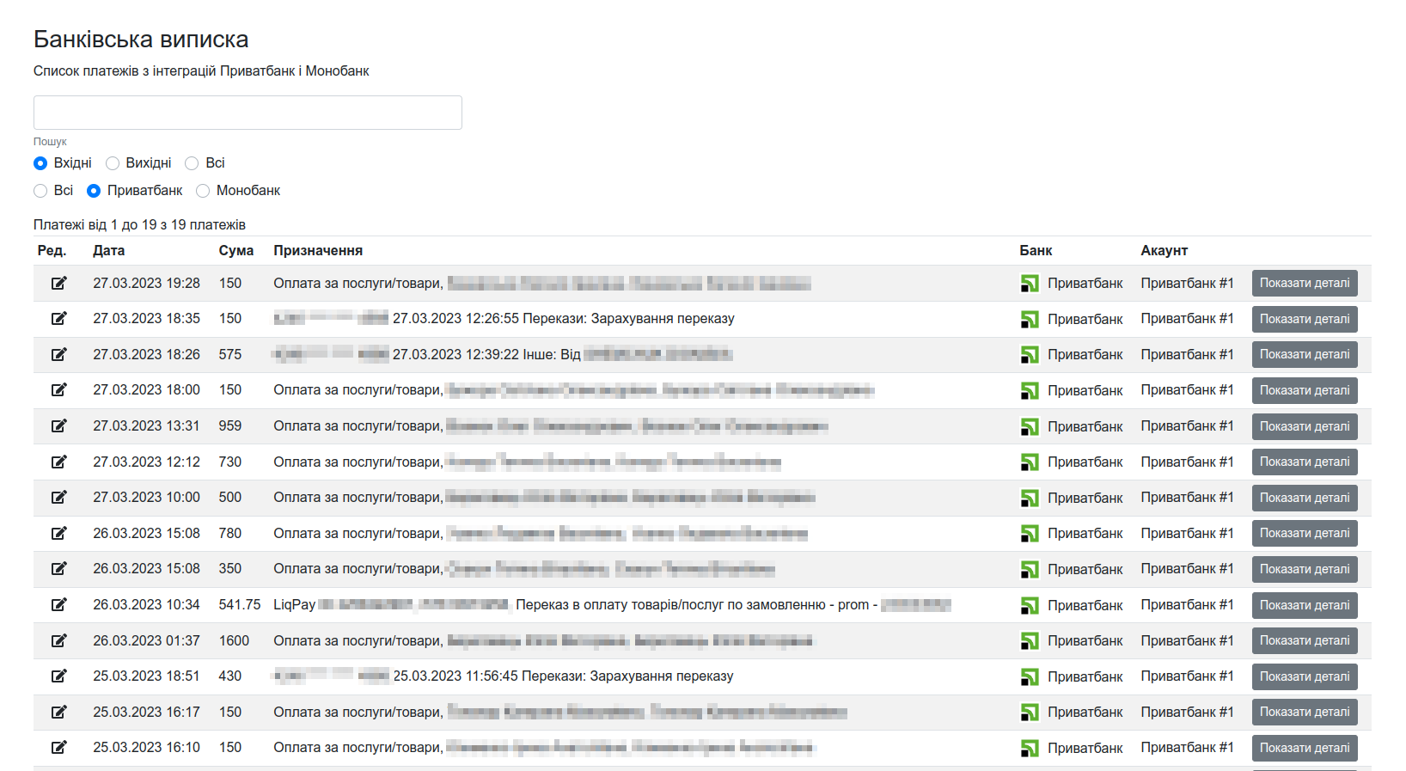Select the Приватбанк filter radio button
The image size is (1406, 771).
tap(94, 191)
